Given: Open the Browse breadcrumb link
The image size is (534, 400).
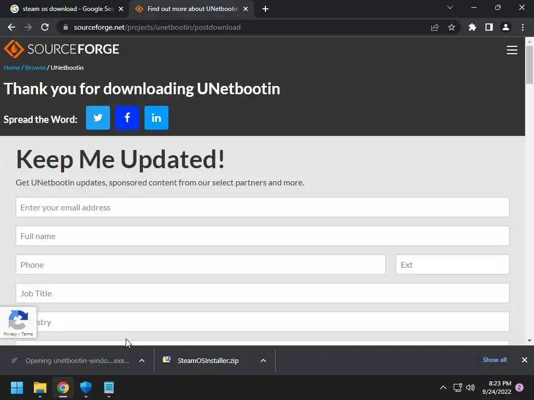Looking at the screenshot, I should click(35, 68).
